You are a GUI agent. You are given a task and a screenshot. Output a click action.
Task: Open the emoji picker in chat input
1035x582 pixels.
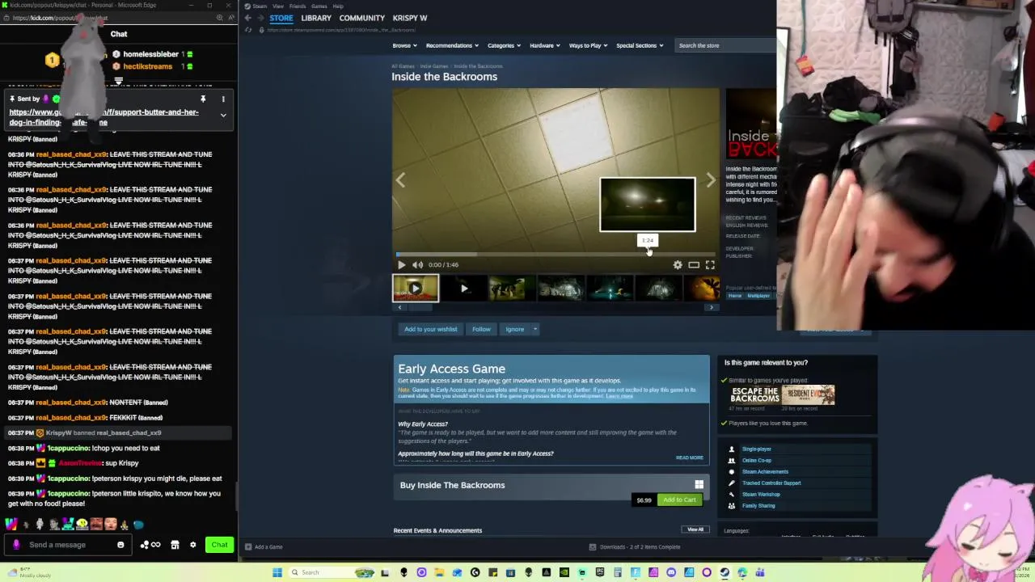(x=120, y=545)
